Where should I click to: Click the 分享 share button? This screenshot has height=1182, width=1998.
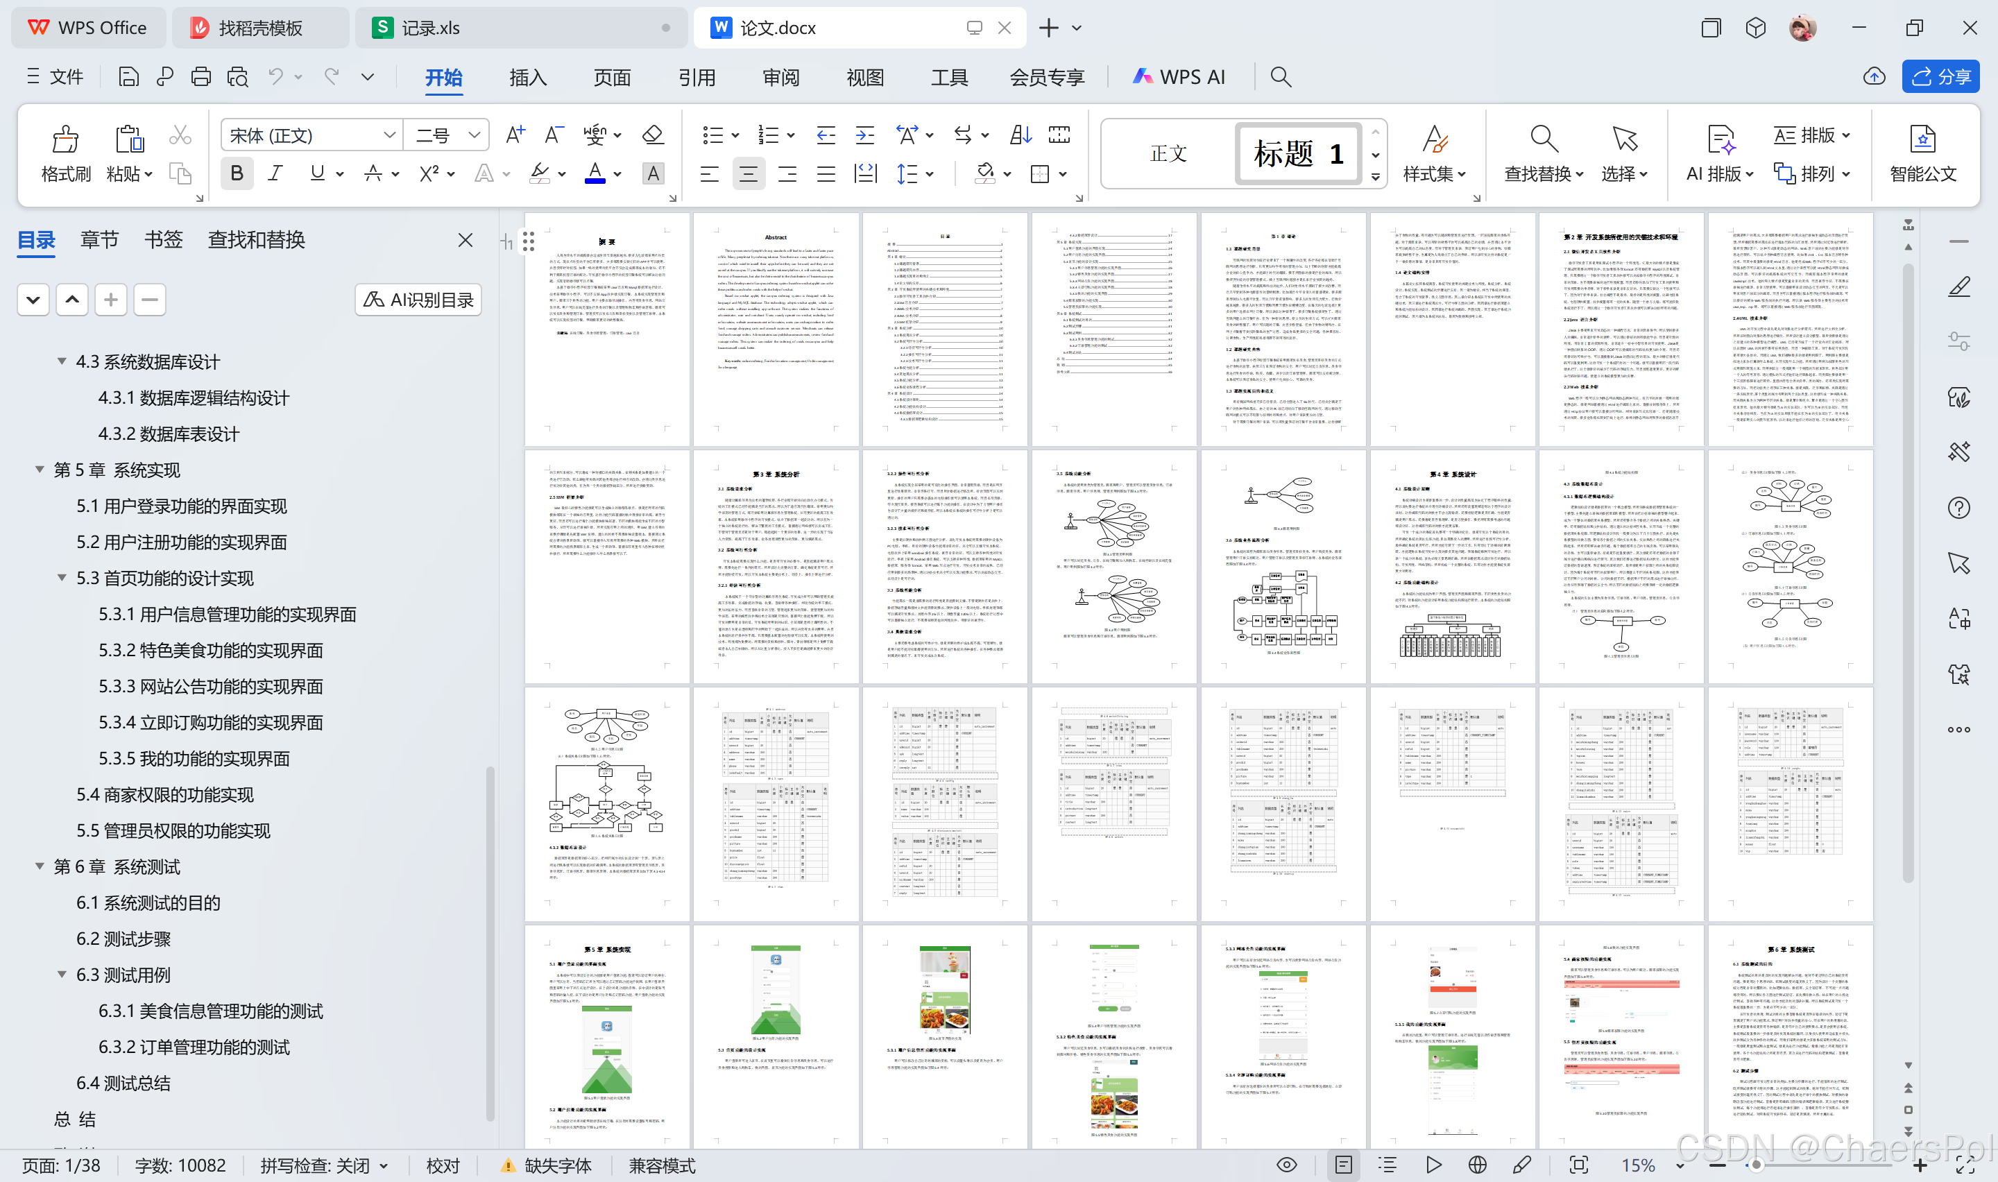click(1940, 76)
